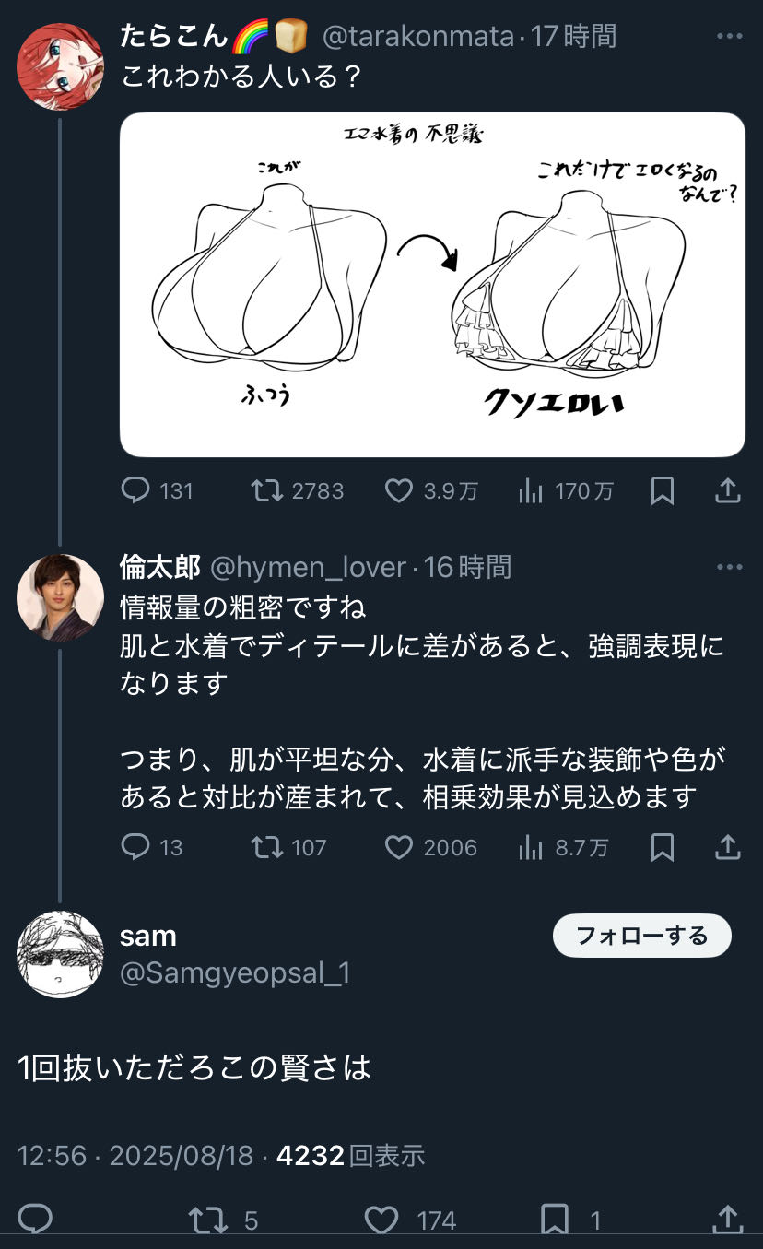Open the swimsuit illustration image
This screenshot has width=763, height=1249.
point(432,285)
